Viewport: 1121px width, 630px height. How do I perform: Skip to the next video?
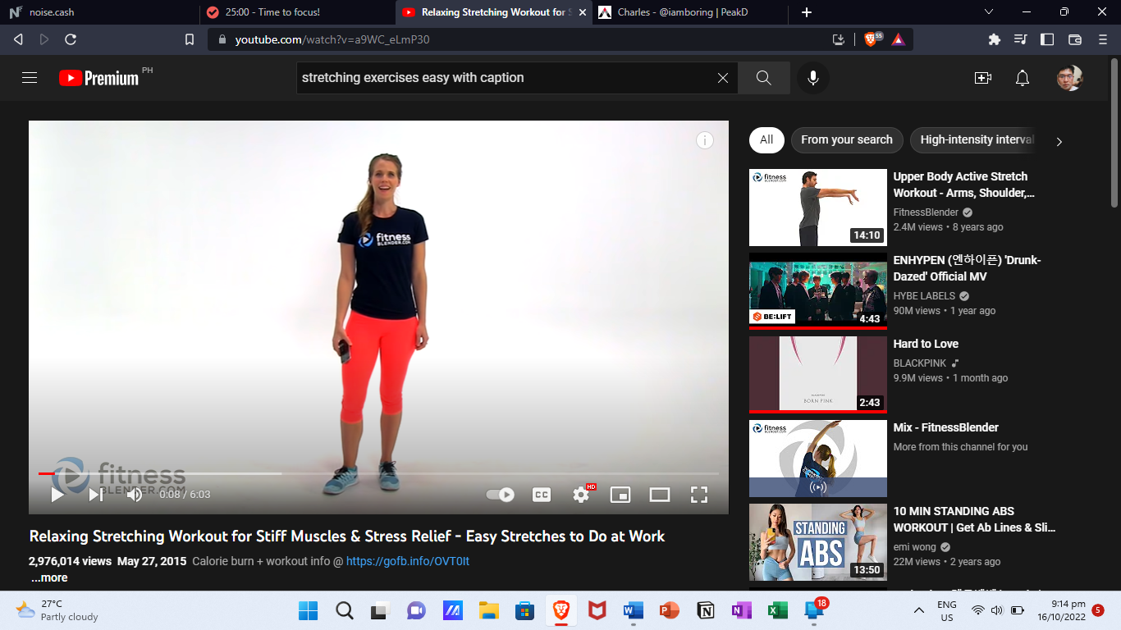(96, 495)
